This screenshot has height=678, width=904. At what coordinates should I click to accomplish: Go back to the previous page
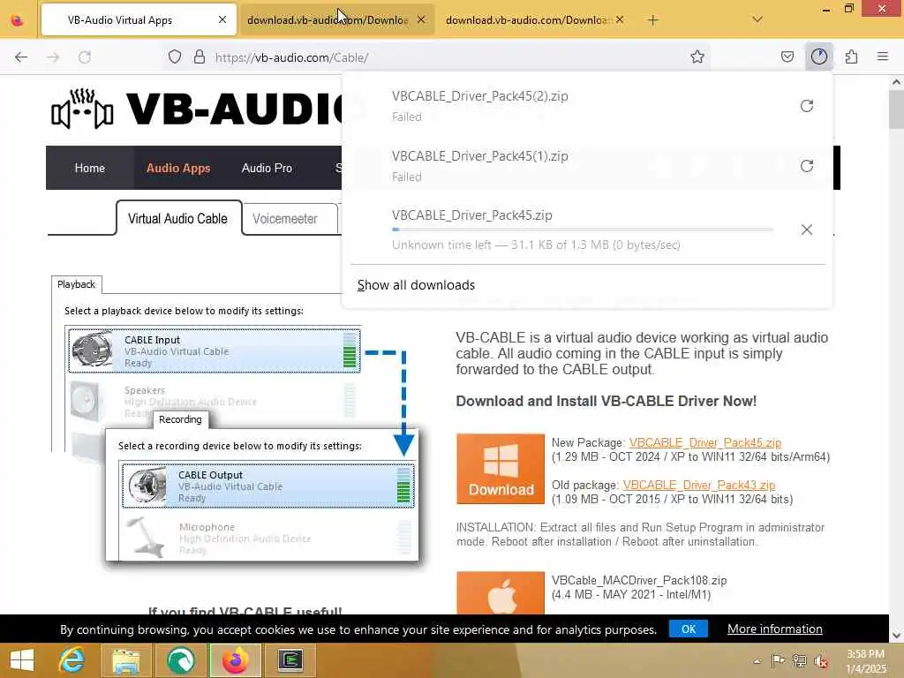(21, 56)
